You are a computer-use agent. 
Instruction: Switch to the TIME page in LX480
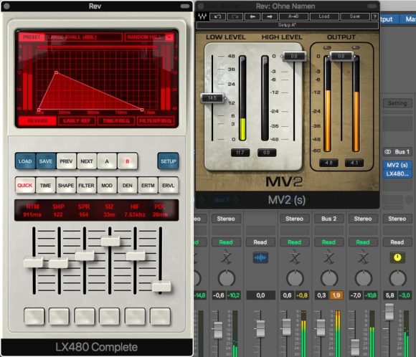point(45,185)
